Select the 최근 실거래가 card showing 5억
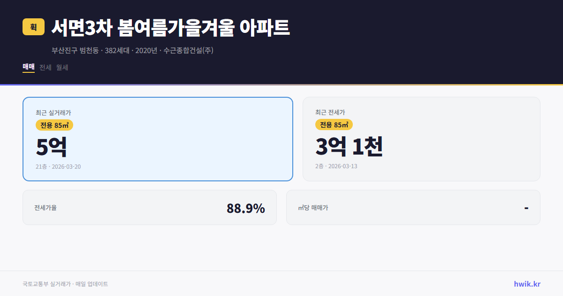The height and width of the screenshot is (296, 563). click(157, 139)
